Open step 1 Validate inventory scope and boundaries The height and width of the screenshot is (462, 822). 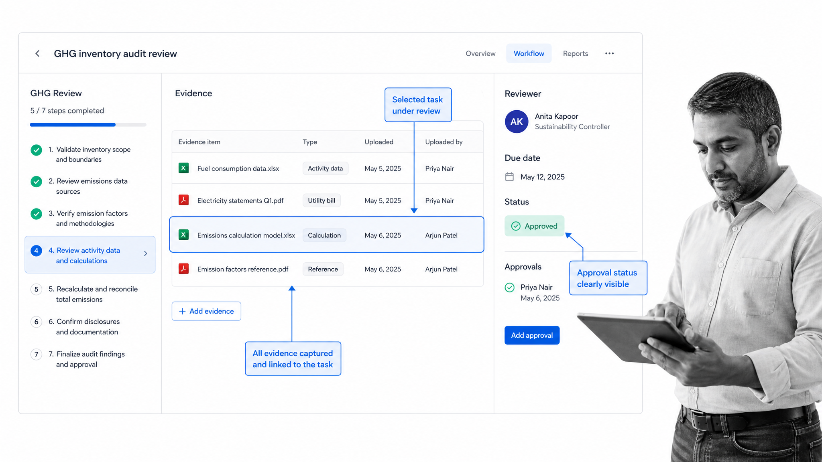[90, 154]
